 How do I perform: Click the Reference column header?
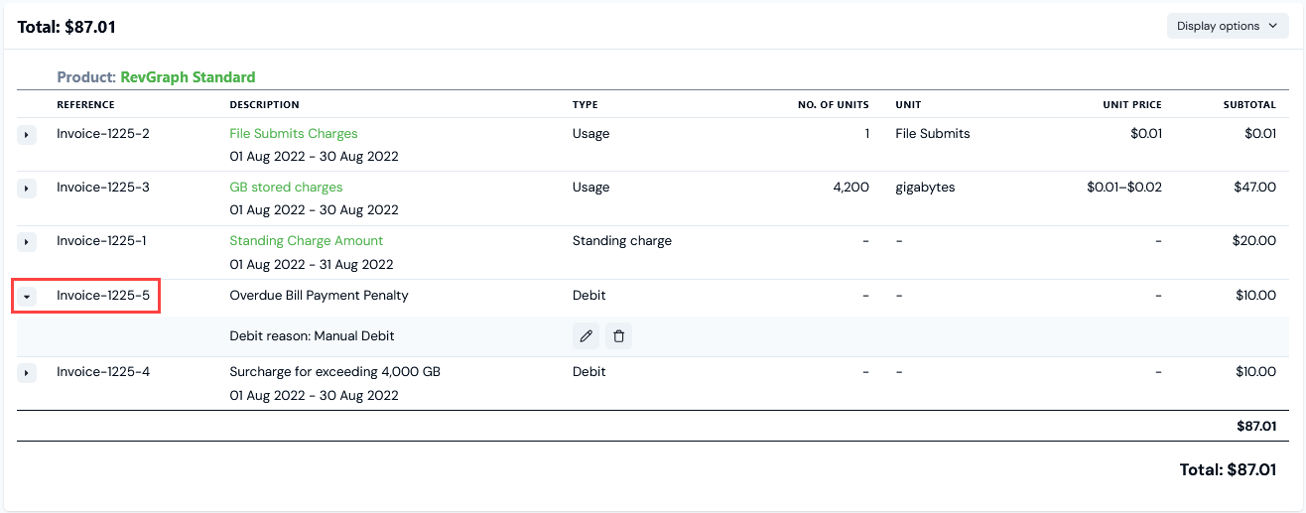(x=85, y=105)
